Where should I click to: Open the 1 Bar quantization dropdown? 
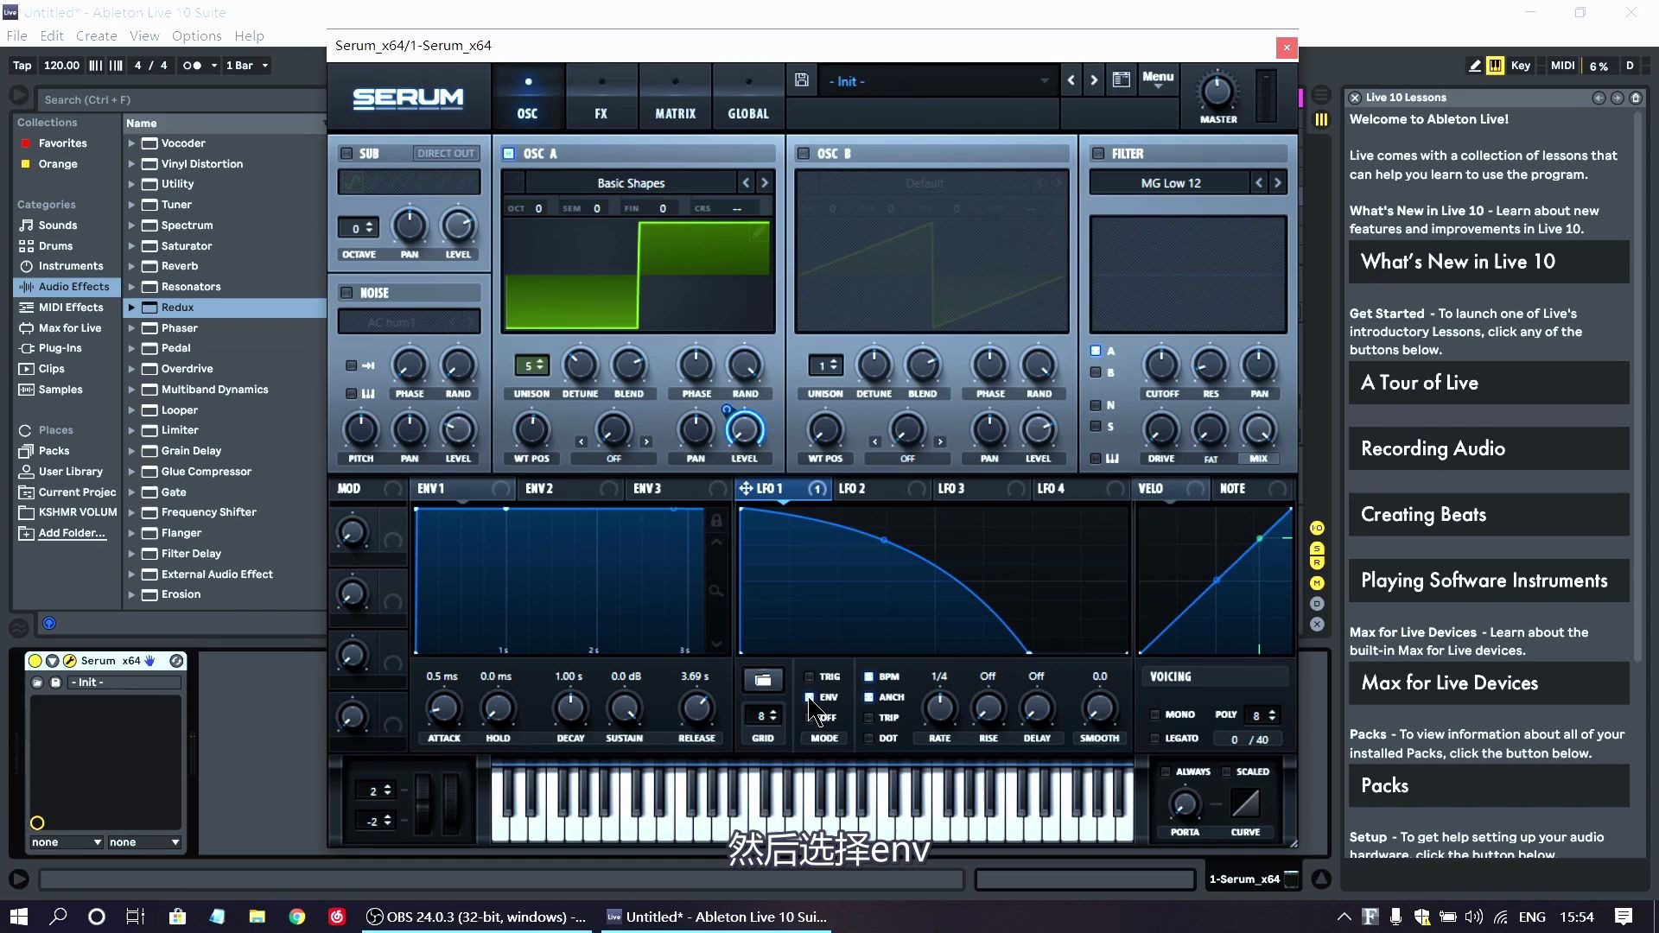click(247, 66)
